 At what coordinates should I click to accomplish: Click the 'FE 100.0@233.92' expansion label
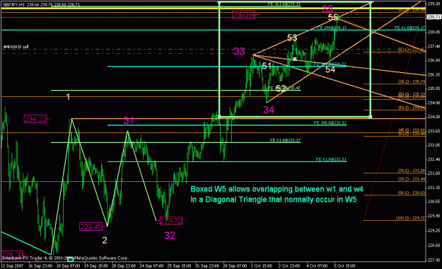click(330, 123)
